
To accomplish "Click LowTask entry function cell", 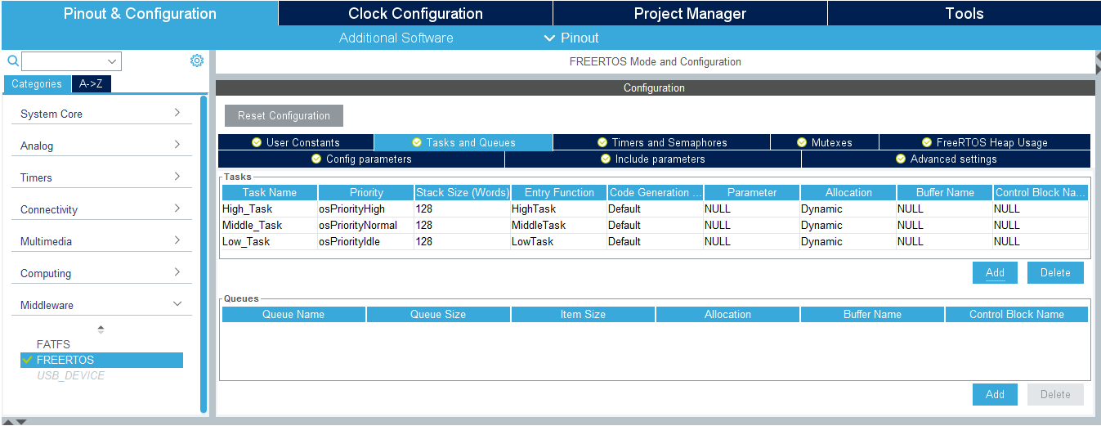I will [x=559, y=241].
